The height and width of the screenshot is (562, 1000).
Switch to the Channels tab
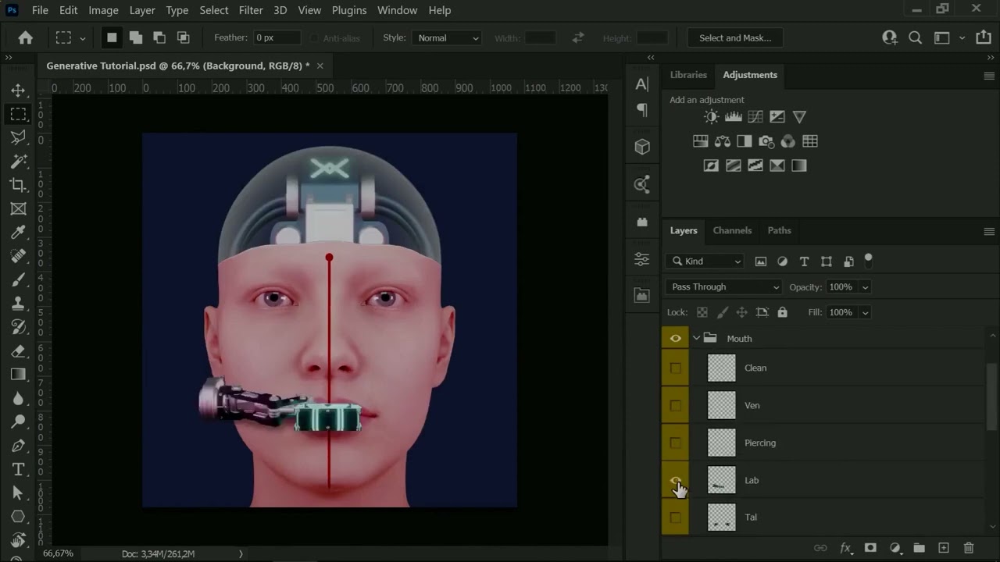(x=732, y=230)
